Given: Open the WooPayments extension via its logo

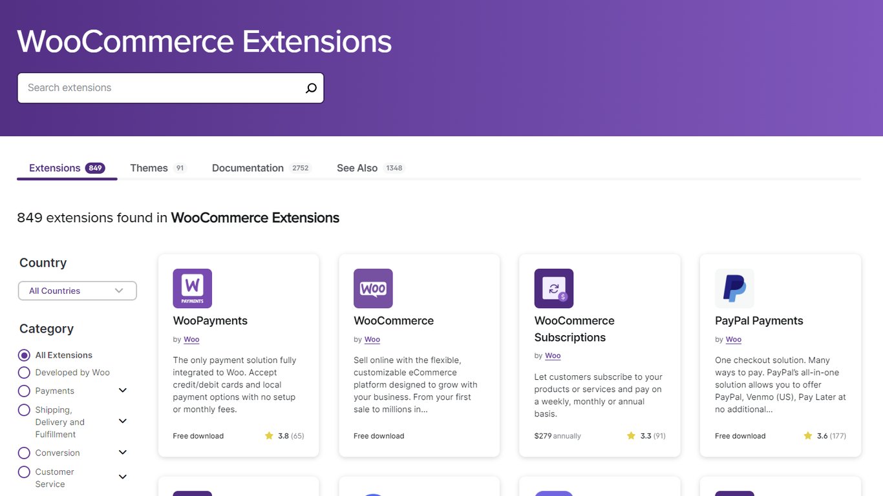Looking at the screenshot, I should (192, 288).
